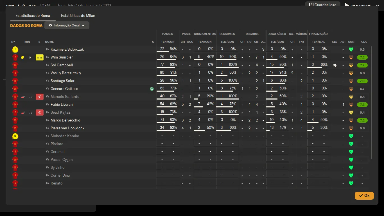Click Sol Campbell's goal ball icon
Viewport: 384px width, 216px height.
335,65
